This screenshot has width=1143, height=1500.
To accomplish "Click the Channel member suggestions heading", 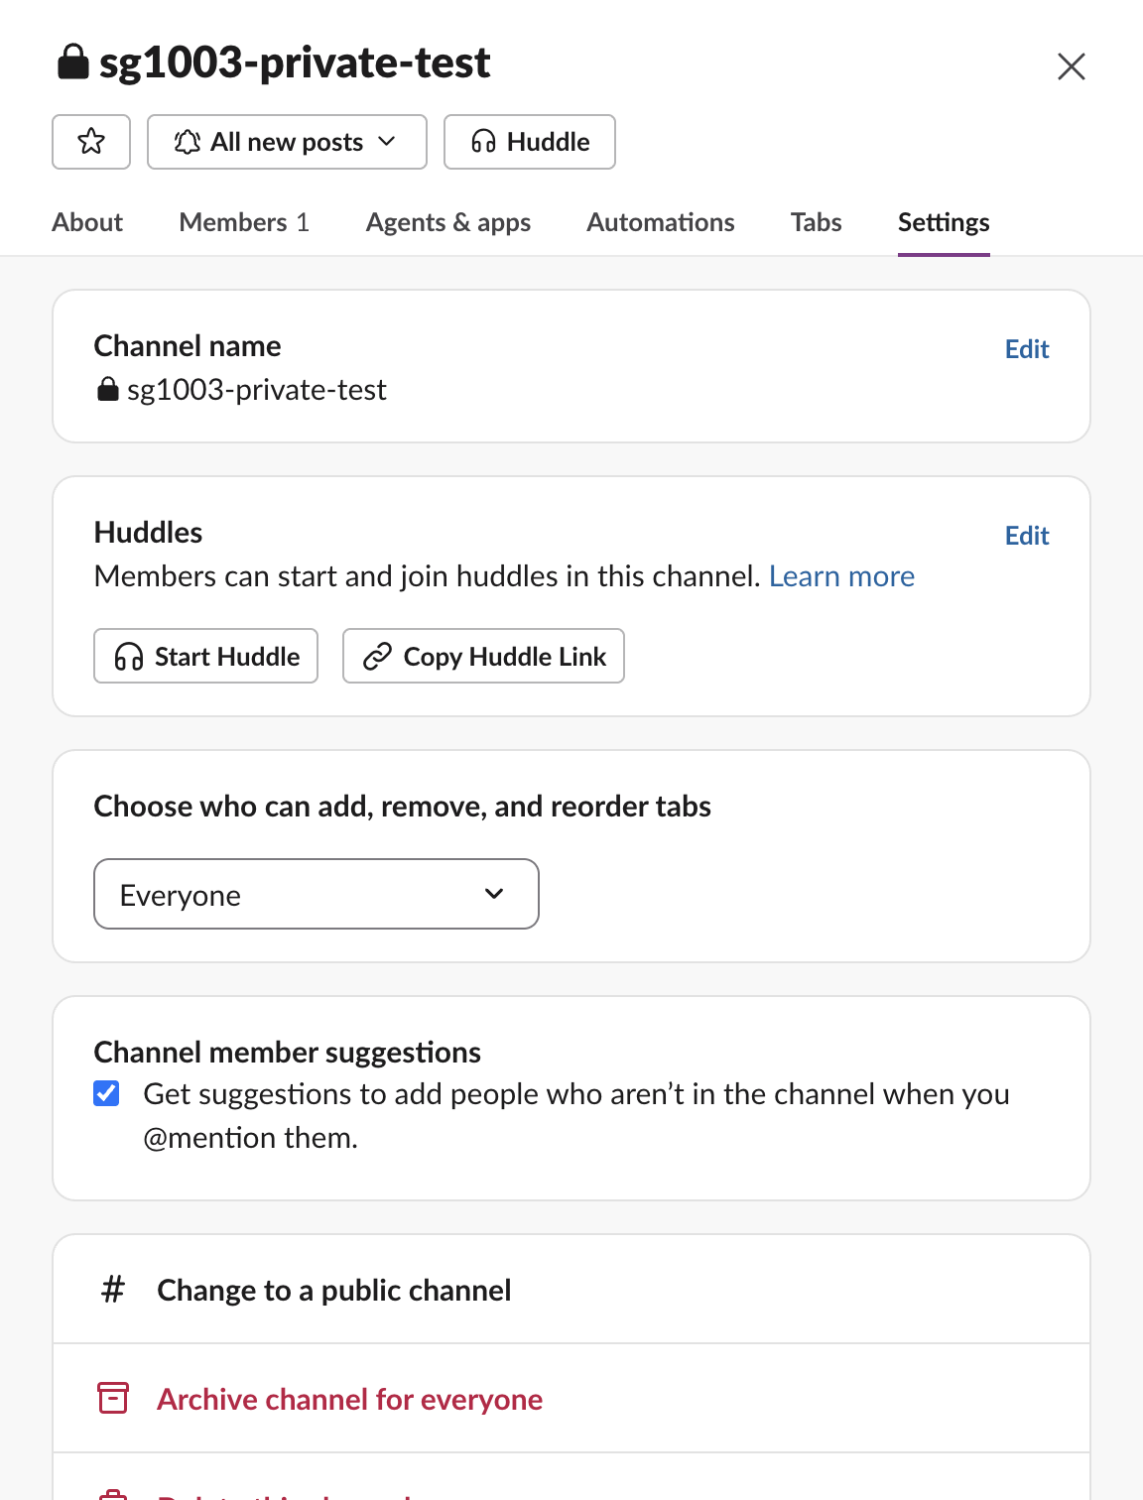I will click(x=288, y=1052).
